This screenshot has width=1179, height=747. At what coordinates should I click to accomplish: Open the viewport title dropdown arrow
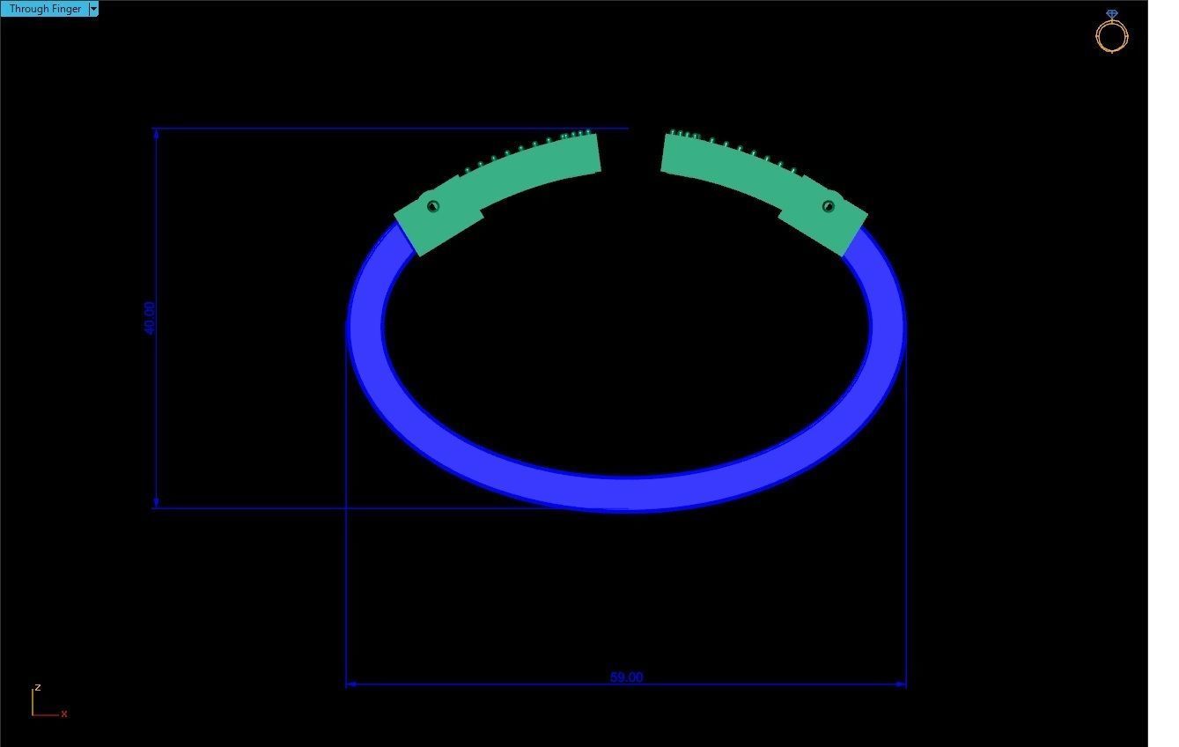[93, 9]
